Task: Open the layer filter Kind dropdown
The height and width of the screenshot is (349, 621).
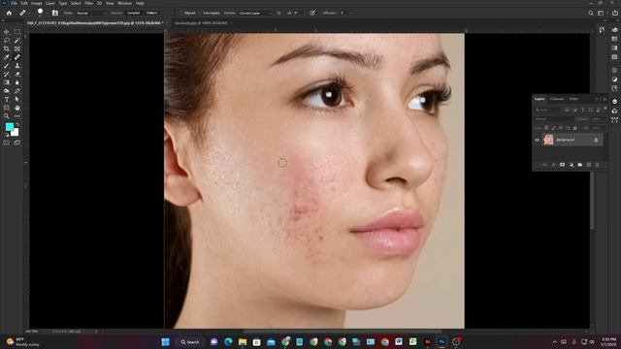Action: pos(547,110)
